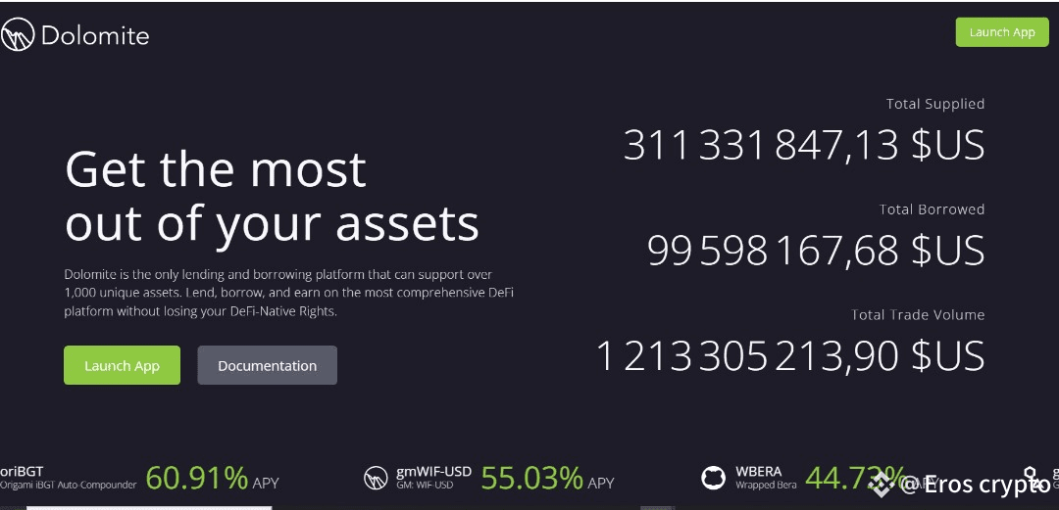Click the green Launch App hero button

pyautogui.click(x=123, y=365)
